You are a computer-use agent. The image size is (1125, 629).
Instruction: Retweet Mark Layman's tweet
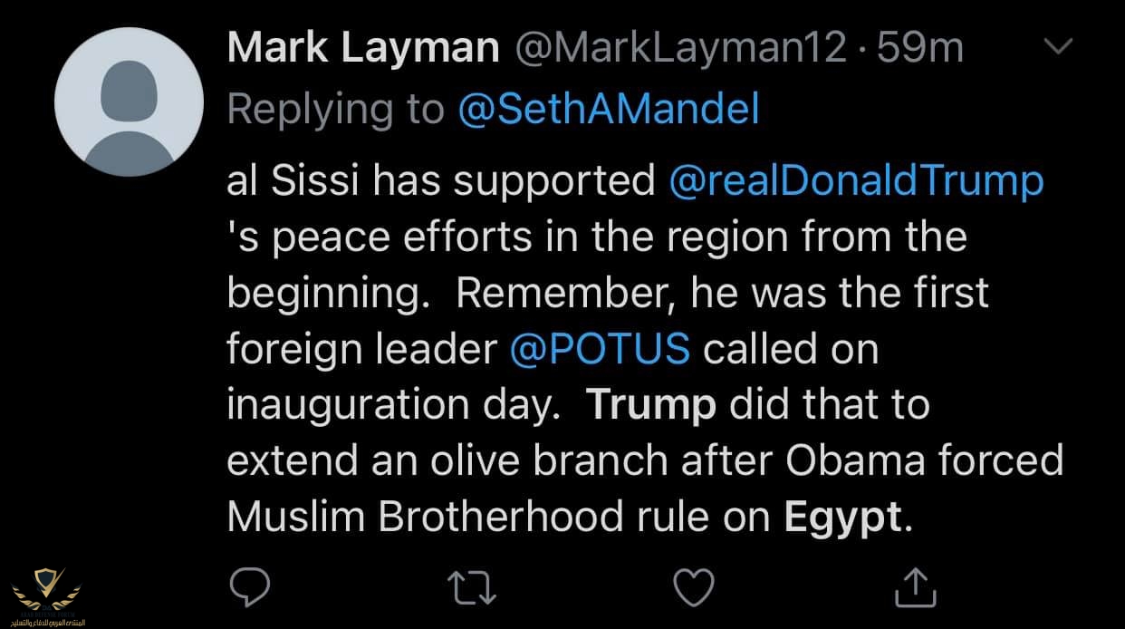(473, 587)
